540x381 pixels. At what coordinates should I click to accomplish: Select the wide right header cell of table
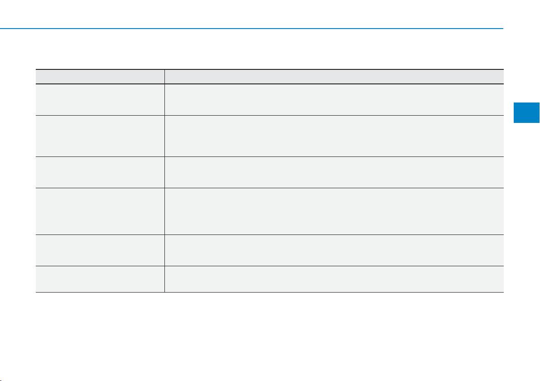[x=334, y=77]
